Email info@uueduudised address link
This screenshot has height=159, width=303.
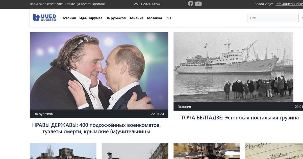(289, 4)
